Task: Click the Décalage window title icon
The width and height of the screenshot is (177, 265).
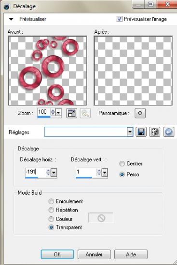Action: (7, 7)
